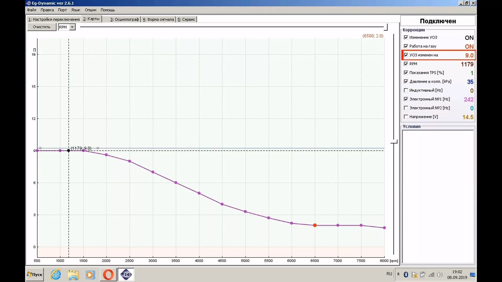Expand the RPM axis dropdown

coord(72,27)
